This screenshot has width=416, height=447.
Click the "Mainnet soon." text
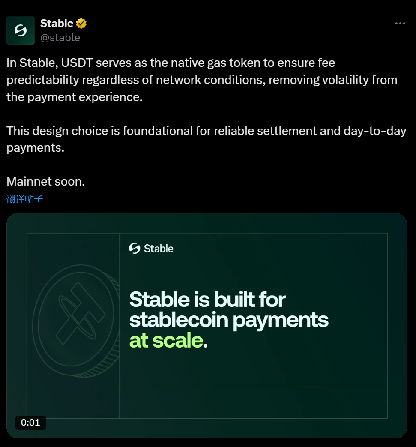pyautogui.click(x=46, y=181)
